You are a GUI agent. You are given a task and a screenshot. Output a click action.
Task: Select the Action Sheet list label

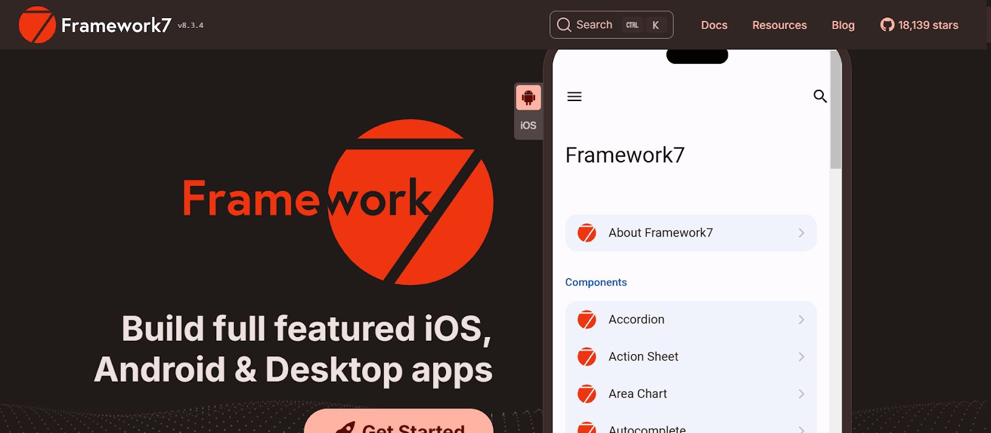pos(643,357)
